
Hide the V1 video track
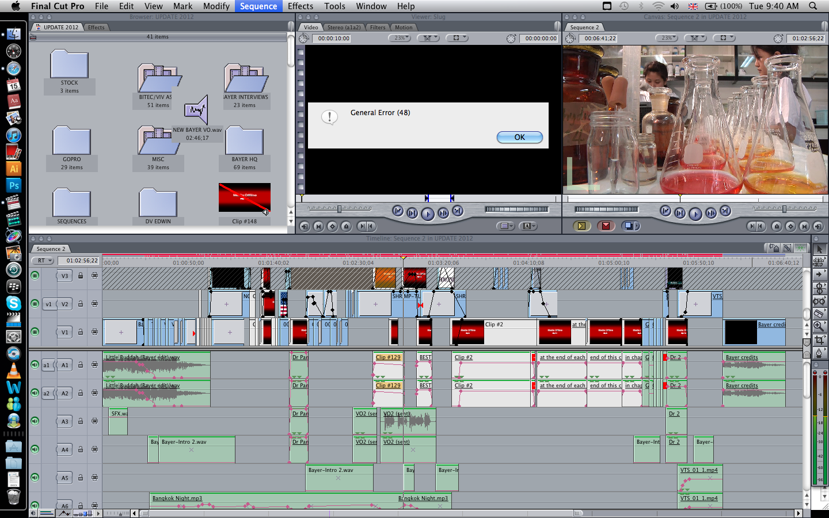[35, 332]
